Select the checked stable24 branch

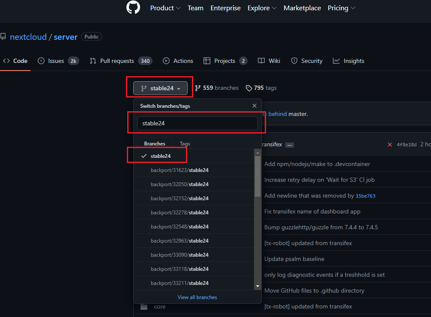point(194,156)
